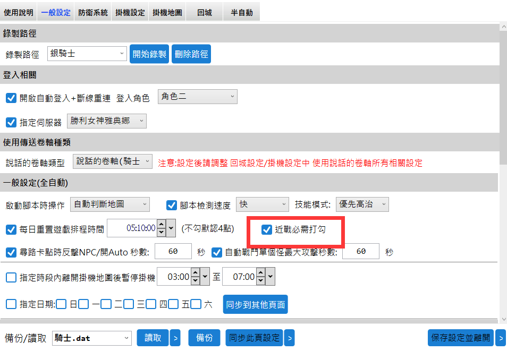Image resolution: width=507 pixels, height=351 pixels.
Task: Open the 錄製路徑 dropdown showing 銀騎士
Action: click(x=87, y=54)
